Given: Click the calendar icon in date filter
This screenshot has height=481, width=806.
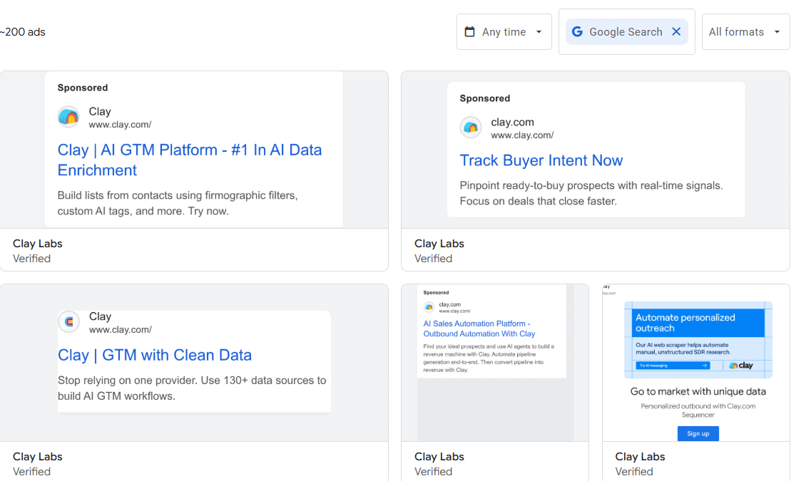Looking at the screenshot, I should [469, 32].
